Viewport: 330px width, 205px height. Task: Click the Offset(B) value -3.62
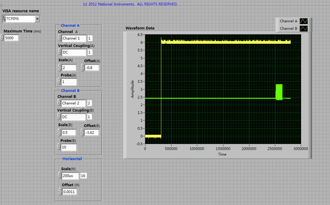(92, 133)
